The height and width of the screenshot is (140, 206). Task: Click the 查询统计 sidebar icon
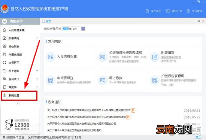(4, 79)
